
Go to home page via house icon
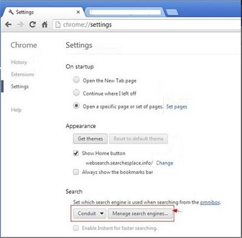(x=45, y=25)
